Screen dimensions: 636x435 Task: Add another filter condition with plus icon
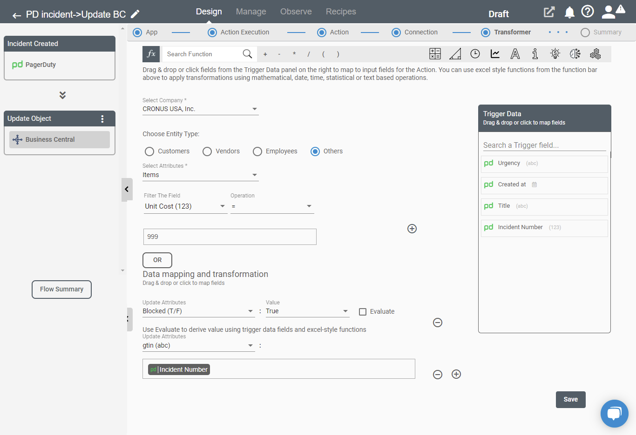(412, 229)
